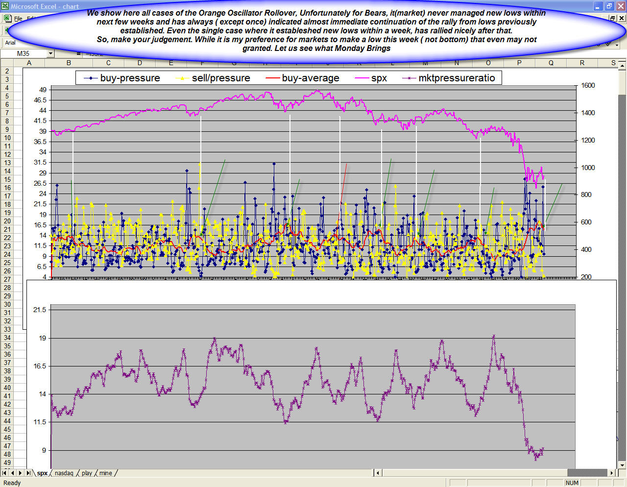The width and height of the screenshot is (627, 487).
Task: Restore the workbook window inside Excel
Action: pos(612,18)
